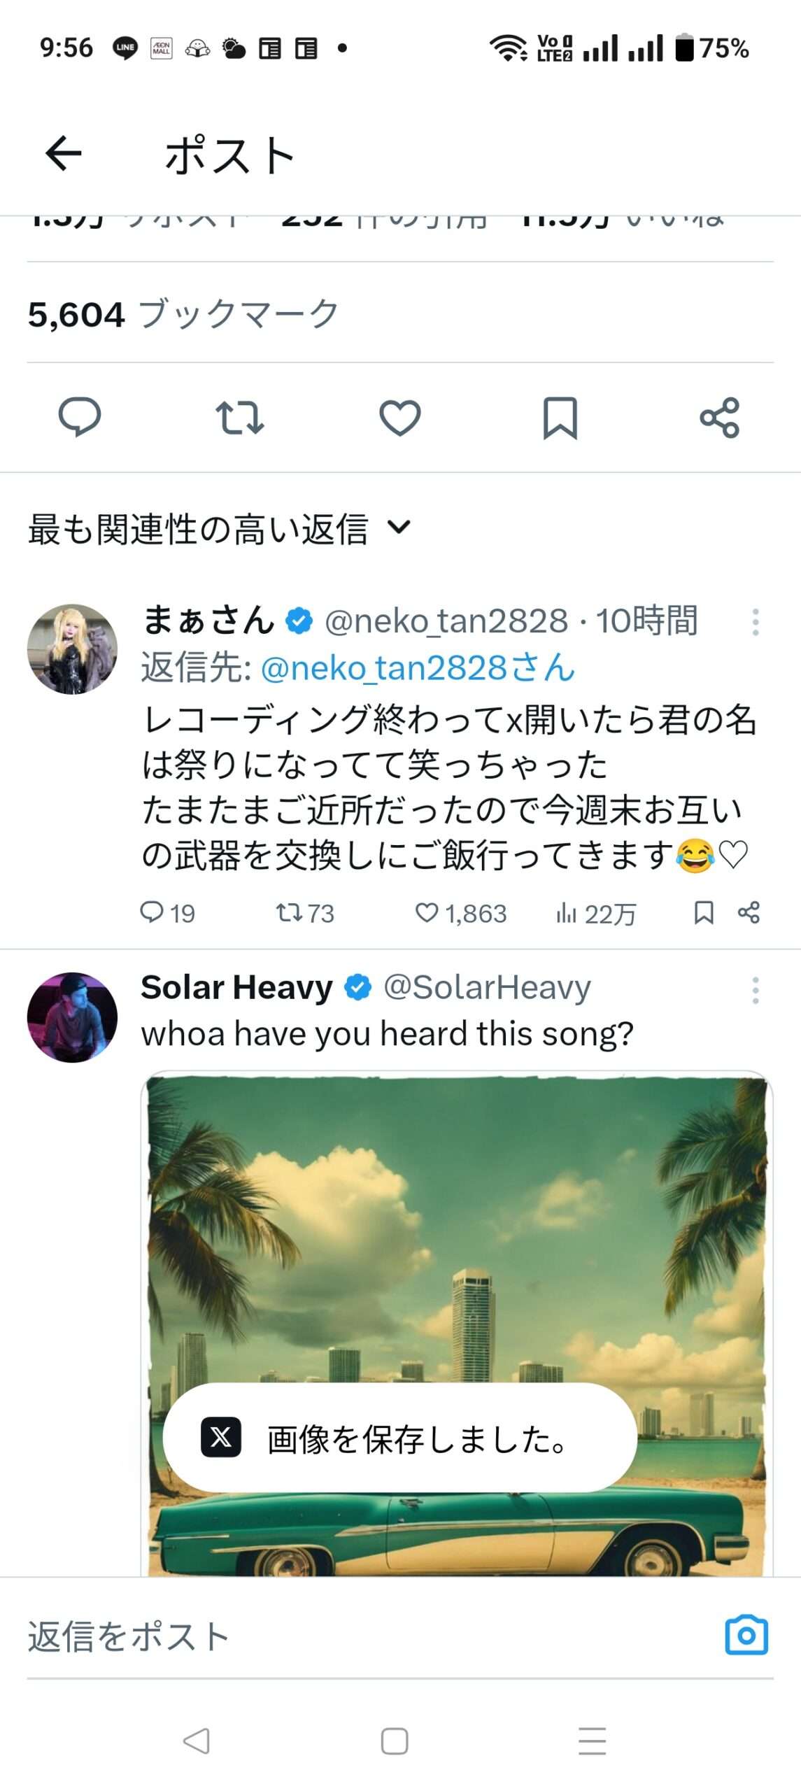
Task: Open camera icon to attach photo
Action: (746, 1635)
